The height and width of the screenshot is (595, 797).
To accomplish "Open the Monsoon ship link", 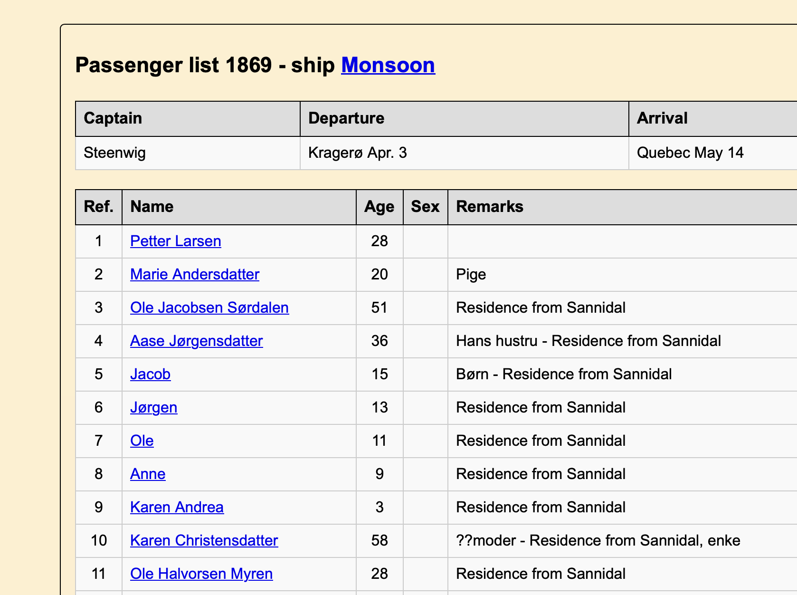I will tap(388, 65).
